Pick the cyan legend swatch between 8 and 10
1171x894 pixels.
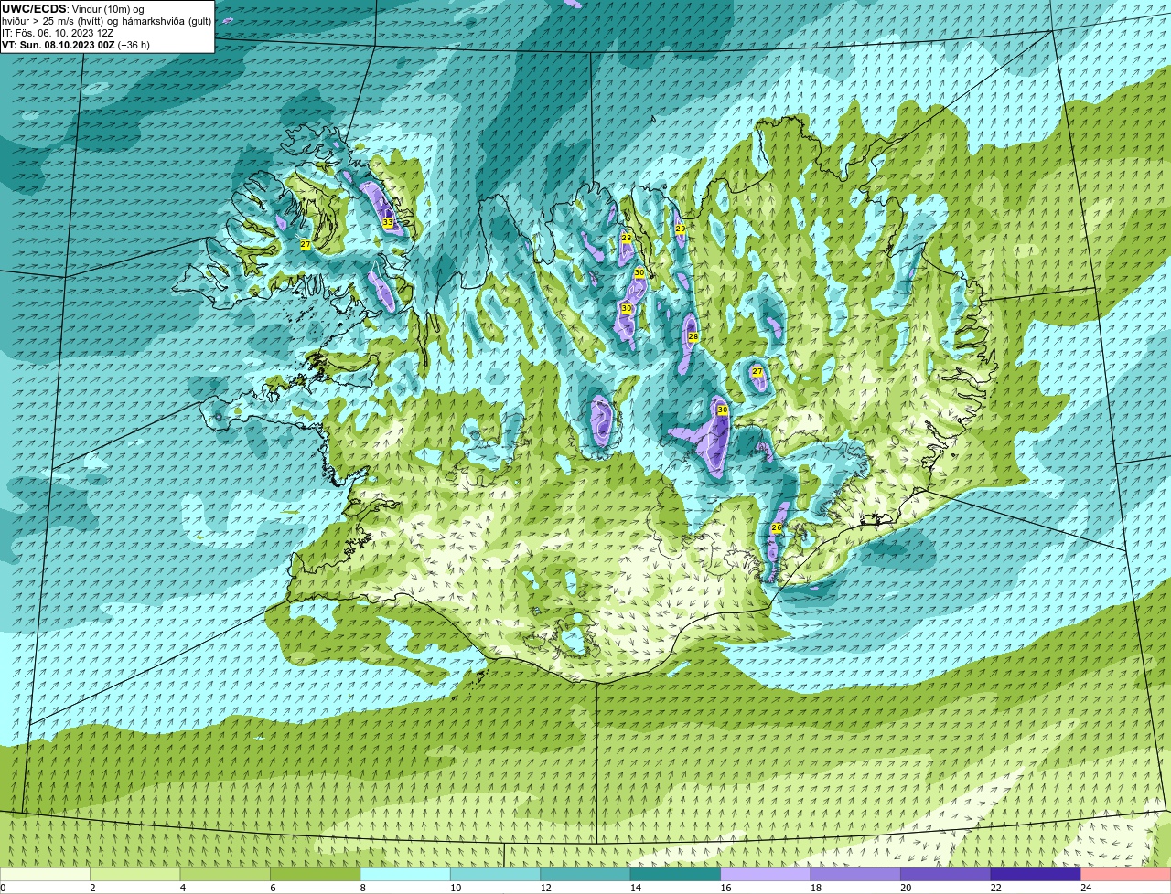click(406, 875)
